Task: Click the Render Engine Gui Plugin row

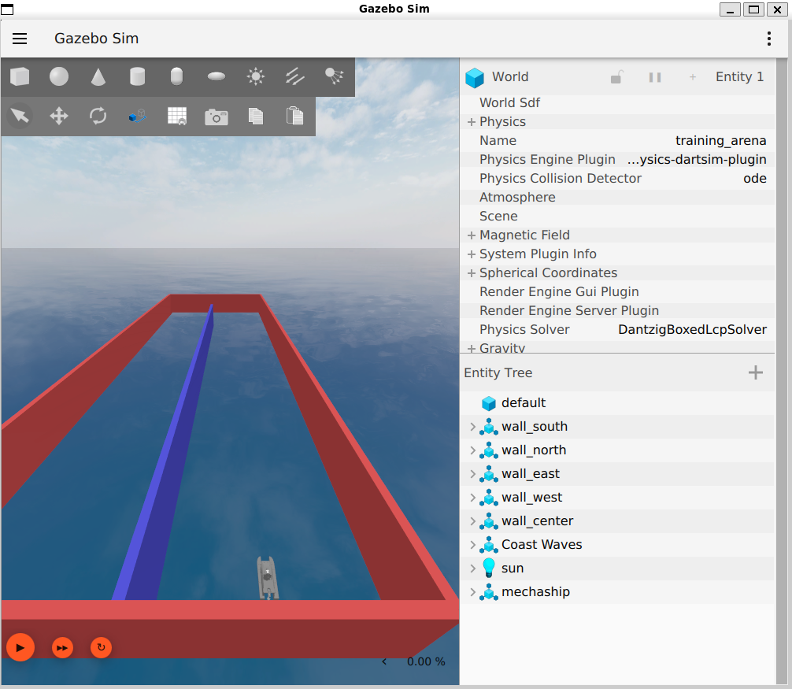Action: tap(617, 291)
